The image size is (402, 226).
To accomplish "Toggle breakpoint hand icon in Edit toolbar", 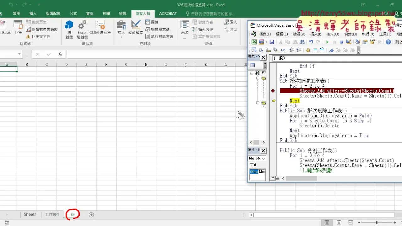I will 308,50.
